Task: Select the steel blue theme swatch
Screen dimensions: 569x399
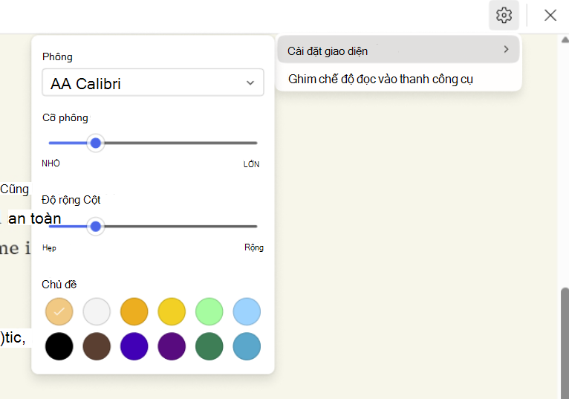Action: coord(247,346)
